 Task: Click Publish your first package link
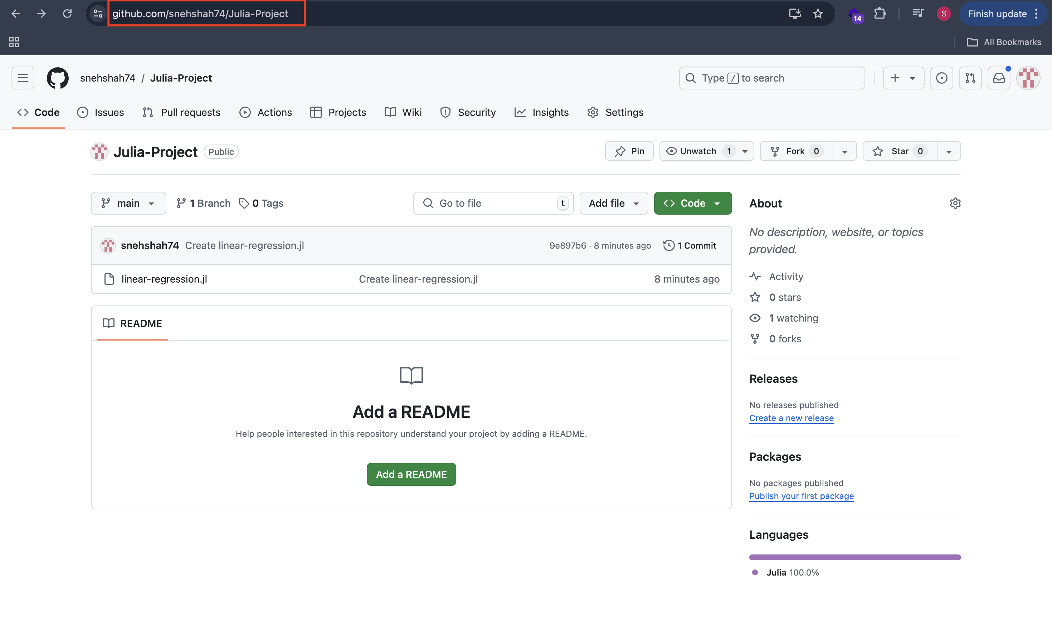[801, 496]
